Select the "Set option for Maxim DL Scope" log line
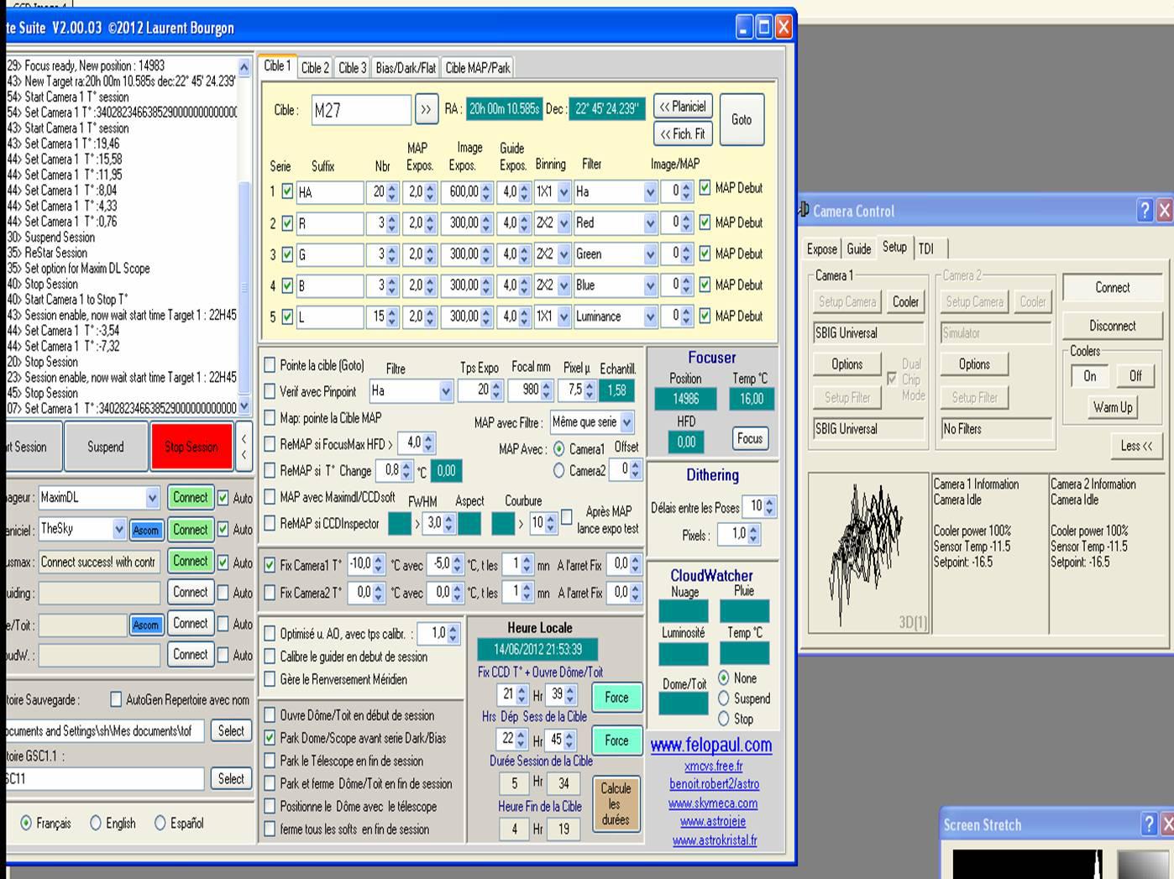Viewport: 1174px width, 879px height. pyautogui.click(x=87, y=269)
